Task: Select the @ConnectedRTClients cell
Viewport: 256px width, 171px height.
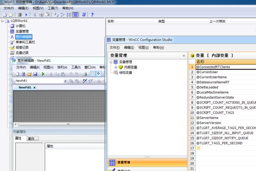Action: tap(226, 67)
